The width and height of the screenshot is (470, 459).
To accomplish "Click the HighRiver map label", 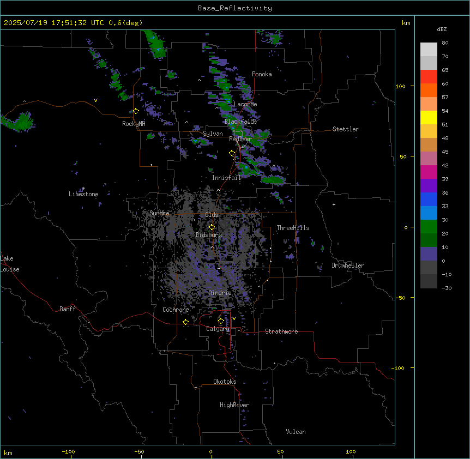I will coord(234,405).
